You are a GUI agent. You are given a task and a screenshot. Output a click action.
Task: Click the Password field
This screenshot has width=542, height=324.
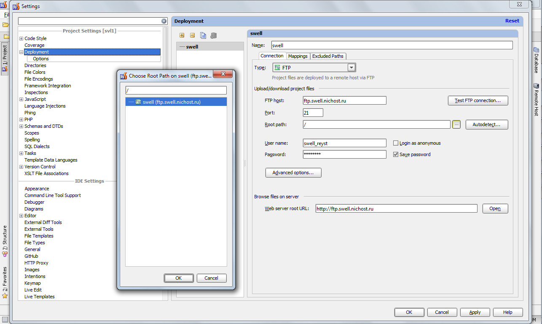pyautogui.click(x=345, y=154)
